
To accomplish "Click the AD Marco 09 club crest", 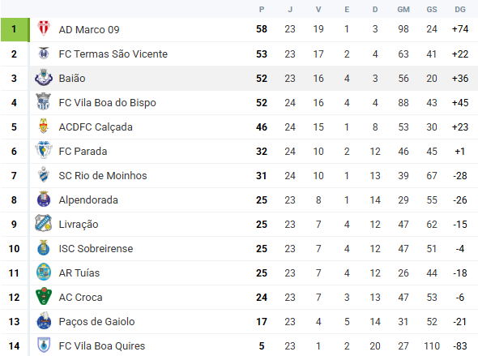I will coord(44,28).
